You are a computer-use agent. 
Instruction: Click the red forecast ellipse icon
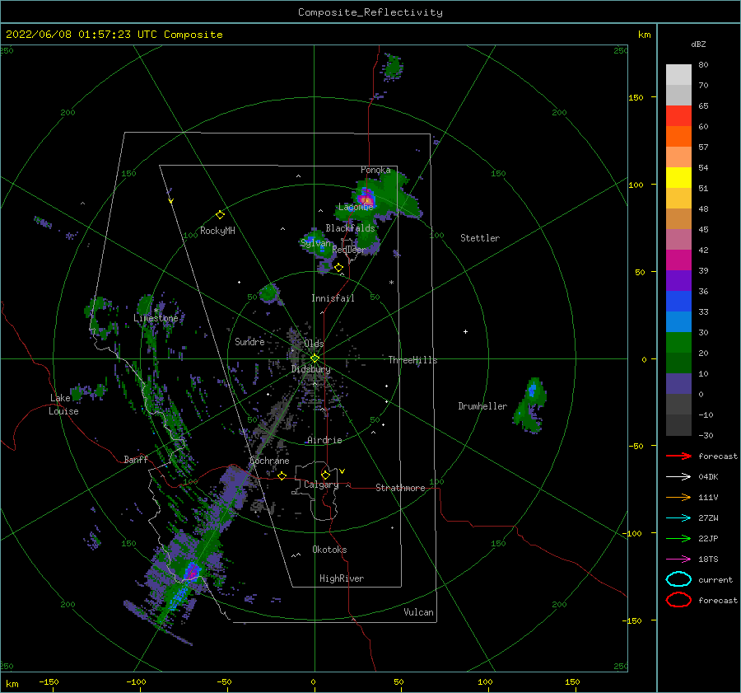tap(678, 600)
